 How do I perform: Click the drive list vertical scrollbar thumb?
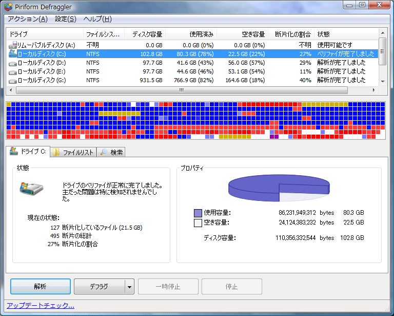pyautogui.click(x=383, y=51)
